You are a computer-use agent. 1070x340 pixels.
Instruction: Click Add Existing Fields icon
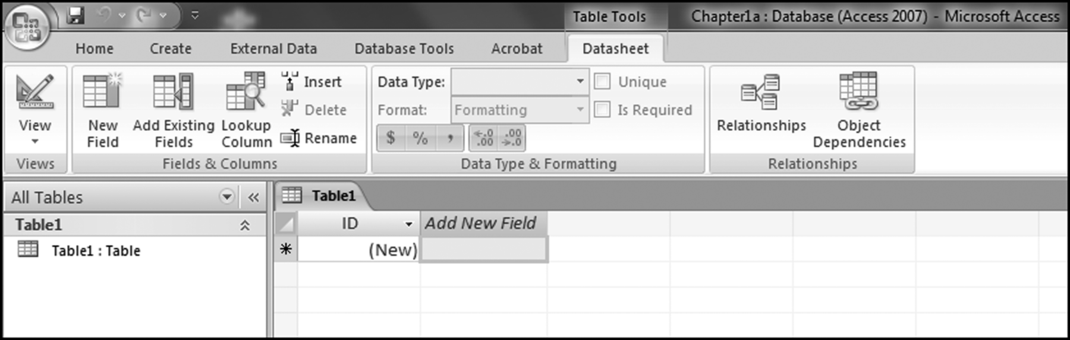(x=173, y=92)
